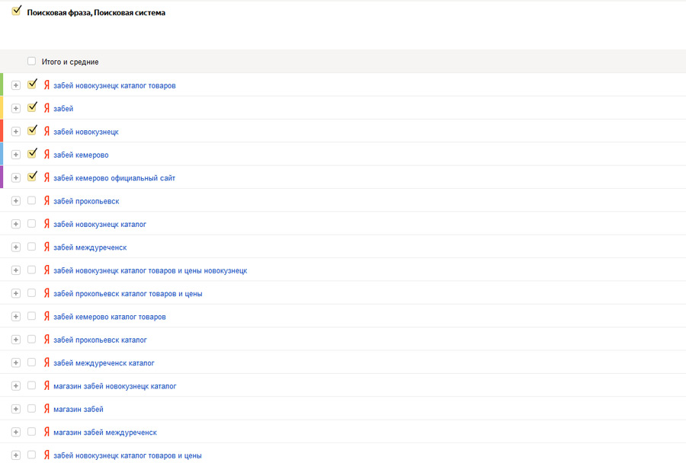The width and height of the screenshot is (686, 463).
Task: Expand 'забей кемерово официальный сайт' row details
Action: pyautogui.click(x=16, y=178)
